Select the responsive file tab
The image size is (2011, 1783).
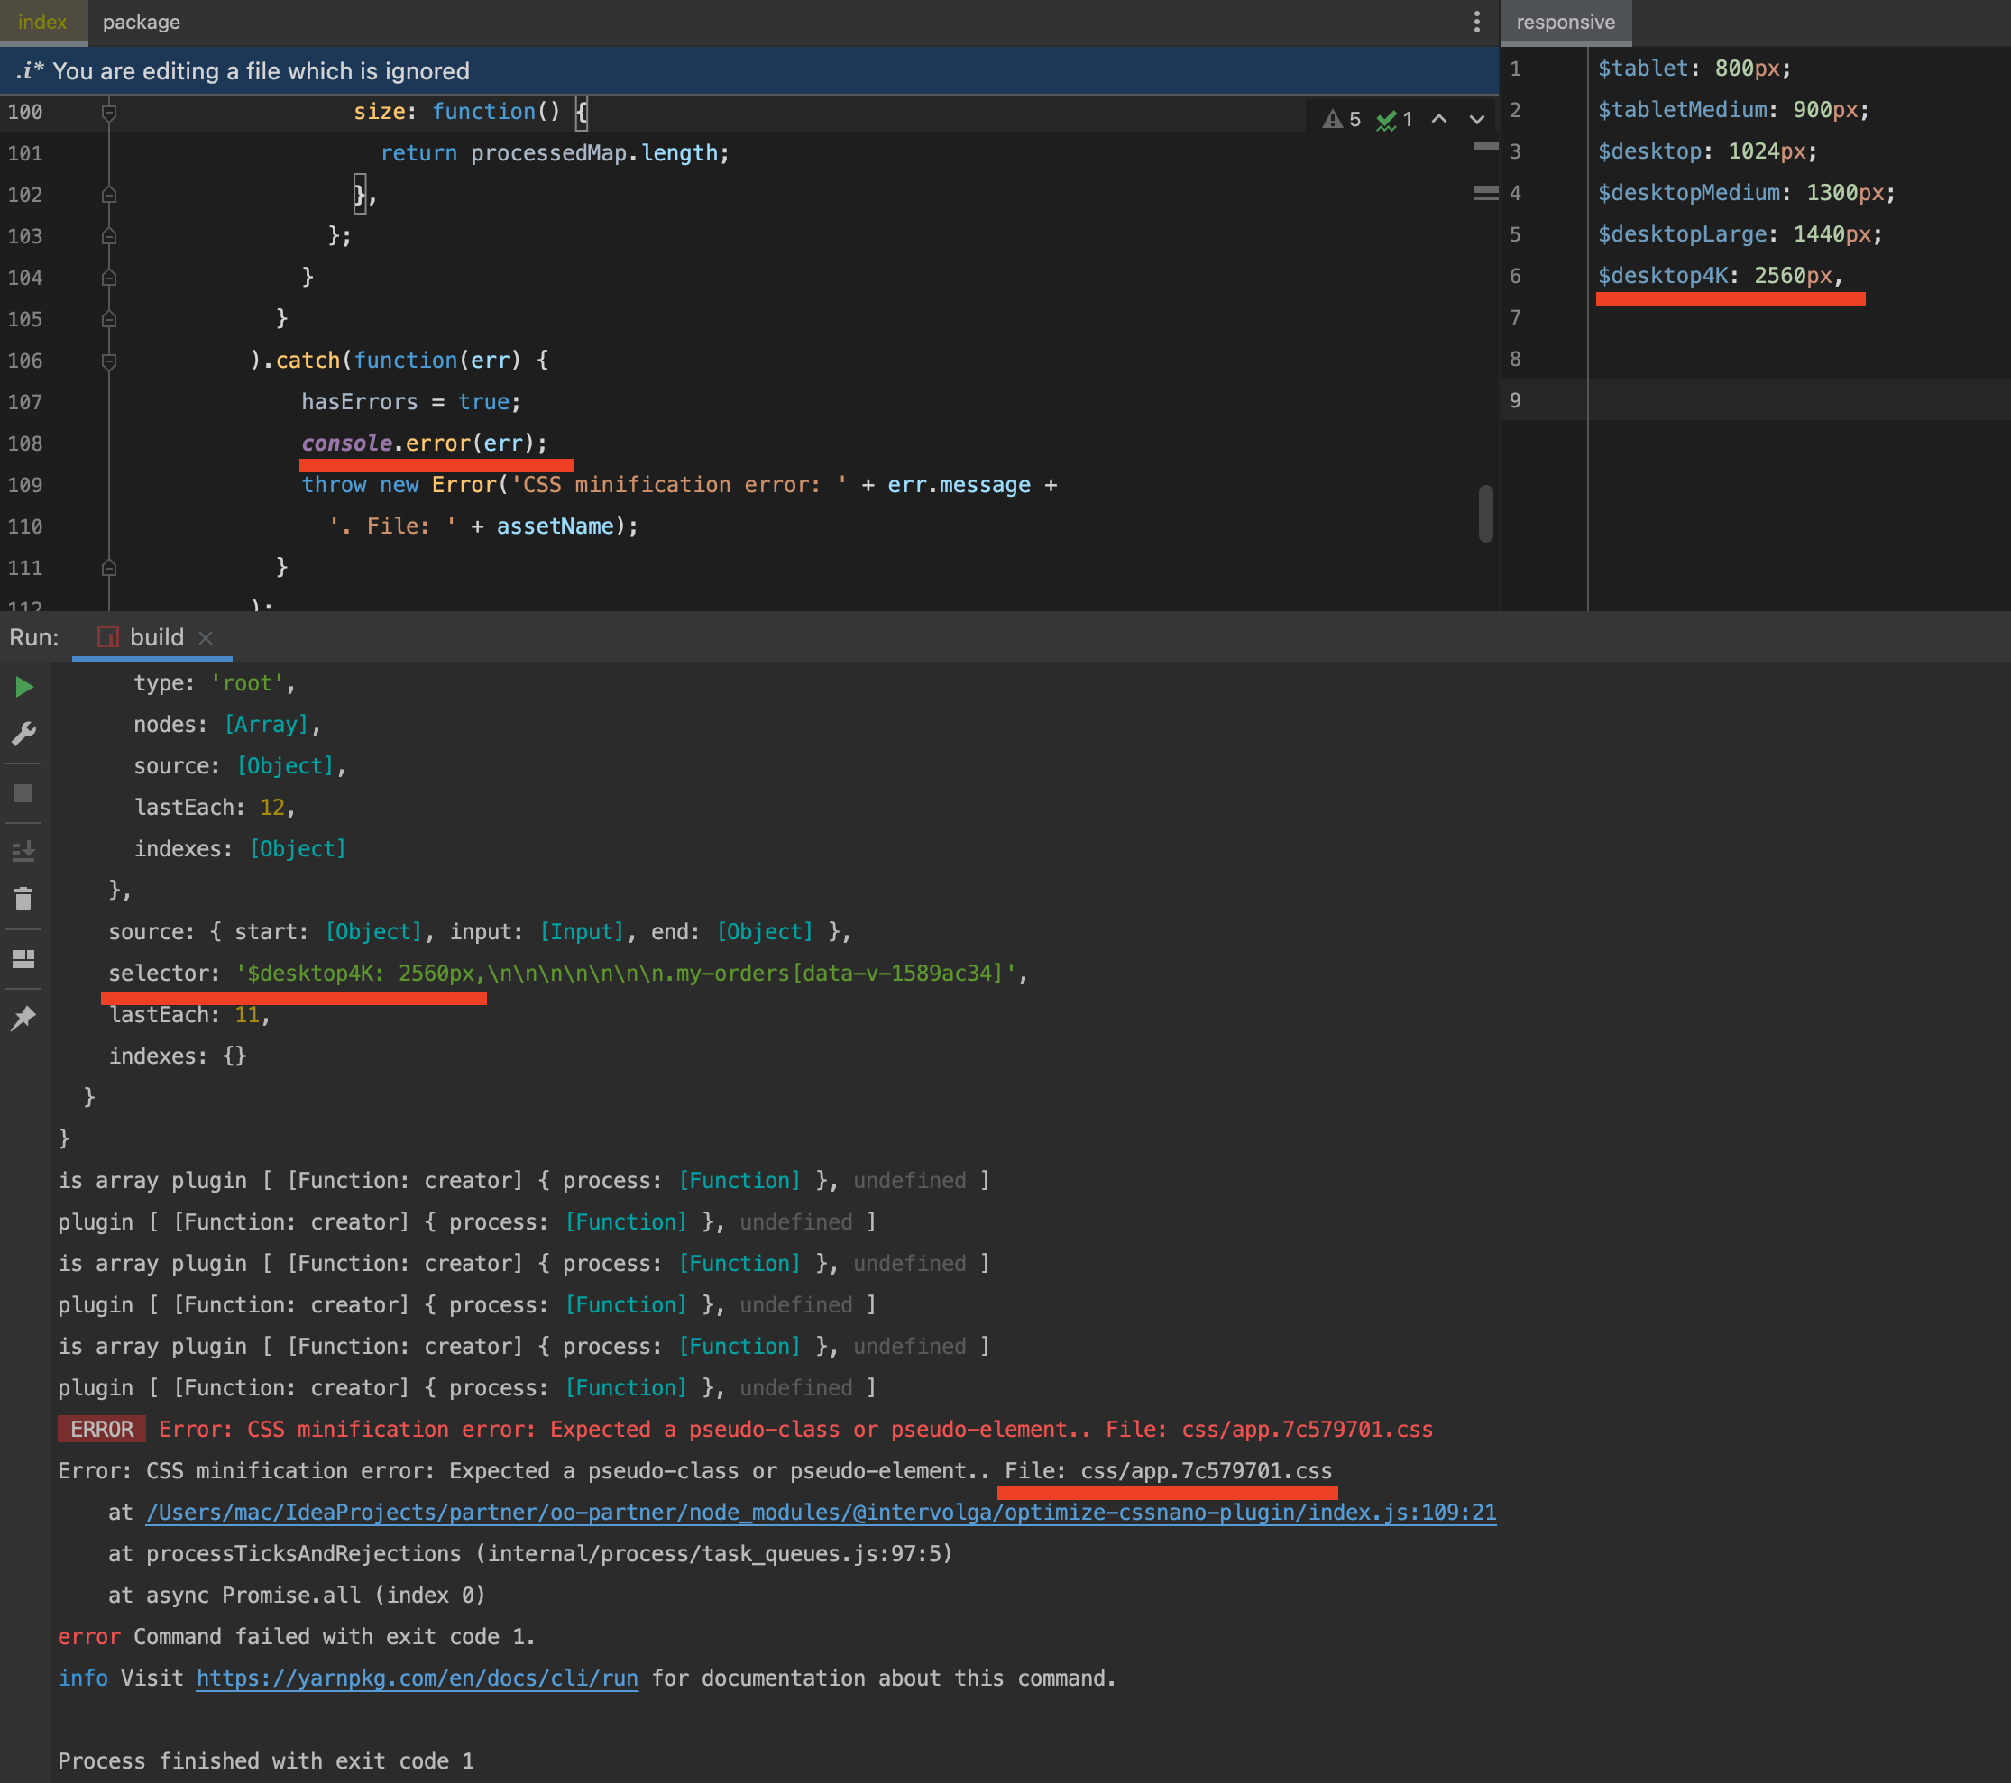click(1565, 22)
